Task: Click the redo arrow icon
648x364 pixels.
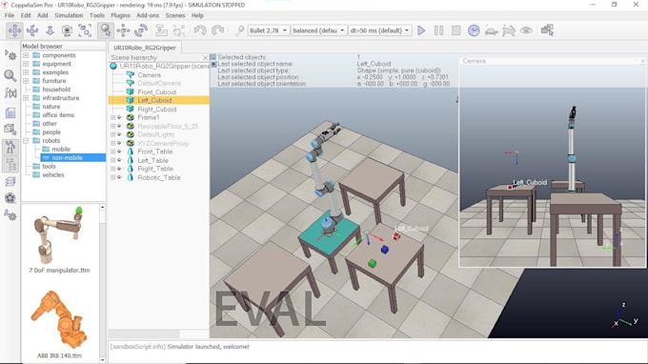Action: (218, 30)
